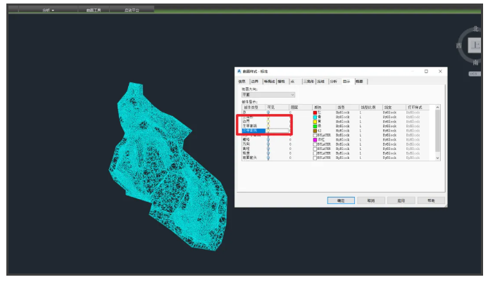The height and width of the screenshot is (282, 488).
Task: Click the ViewCube top face labeled 上
Action: tap(475, 46)
